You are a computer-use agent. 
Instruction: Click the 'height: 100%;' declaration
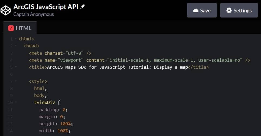coord(56,124)
